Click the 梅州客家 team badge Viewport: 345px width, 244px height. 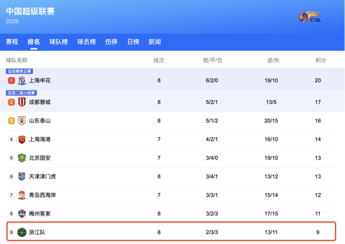pyautogui.click(x=22, y=214)
